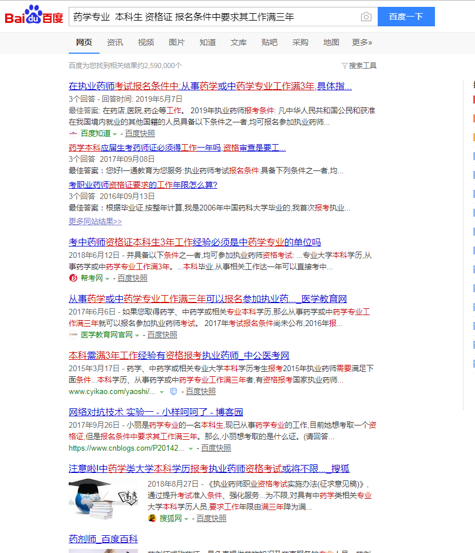This screenshot has width=475, height=553.
Task: Switch to the 资讯 tab
Action: click(115, 42)
